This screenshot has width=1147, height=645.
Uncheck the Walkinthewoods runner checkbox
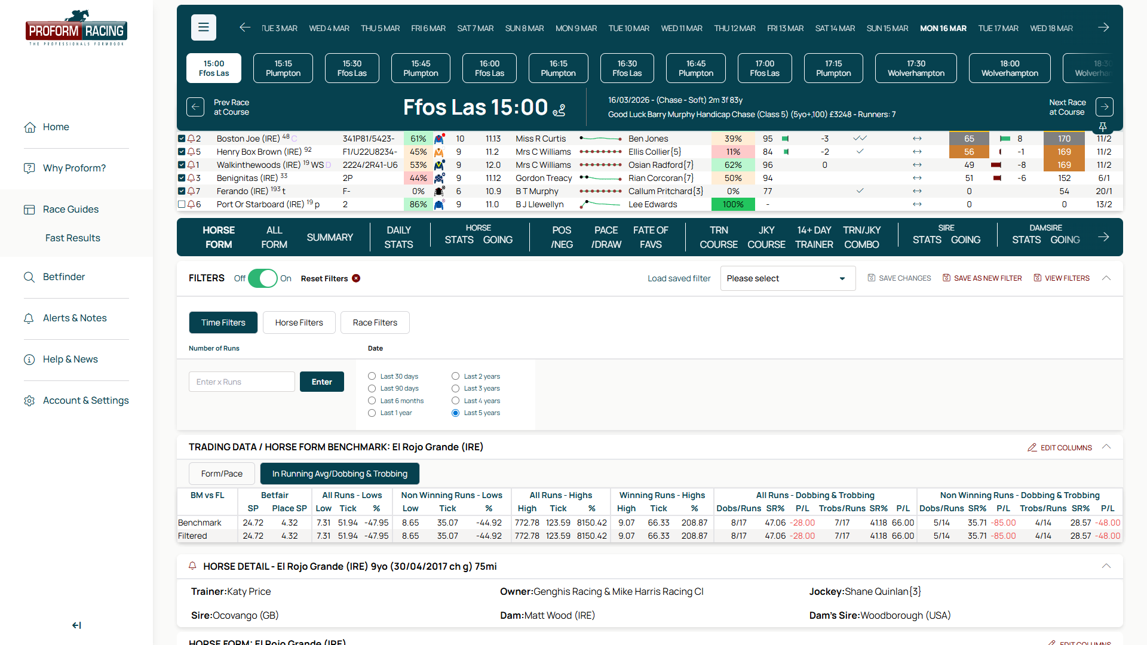coord(182,165)
